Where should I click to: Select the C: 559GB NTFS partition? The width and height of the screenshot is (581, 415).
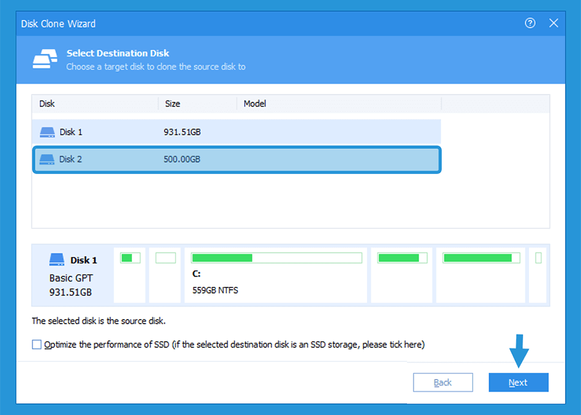pyautogui.click(x=276, y=275)
